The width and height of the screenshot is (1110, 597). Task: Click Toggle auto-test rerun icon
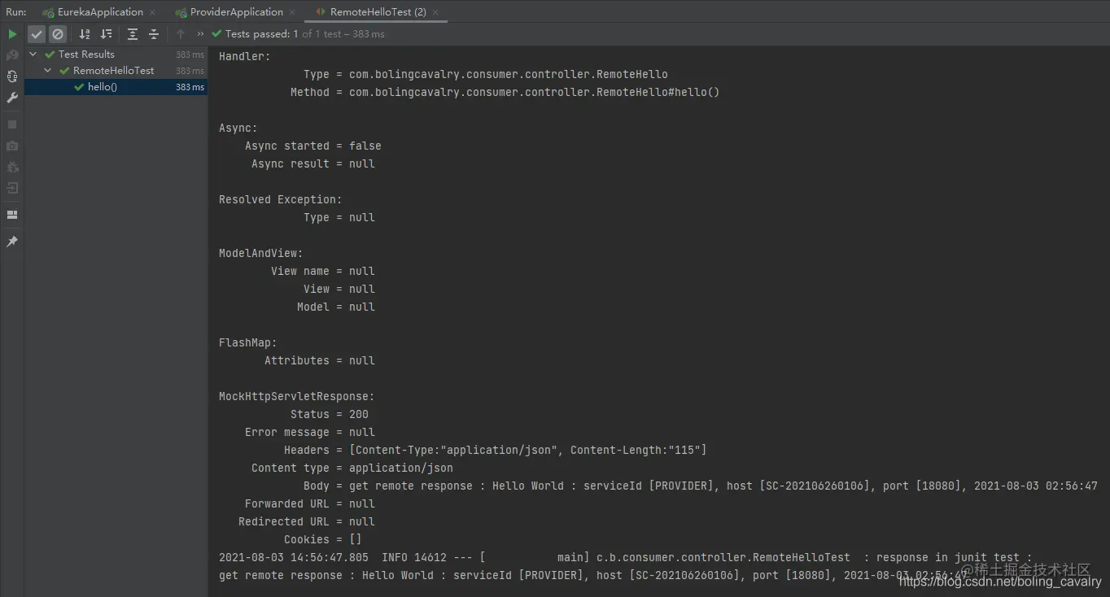(x=12, y=76)
